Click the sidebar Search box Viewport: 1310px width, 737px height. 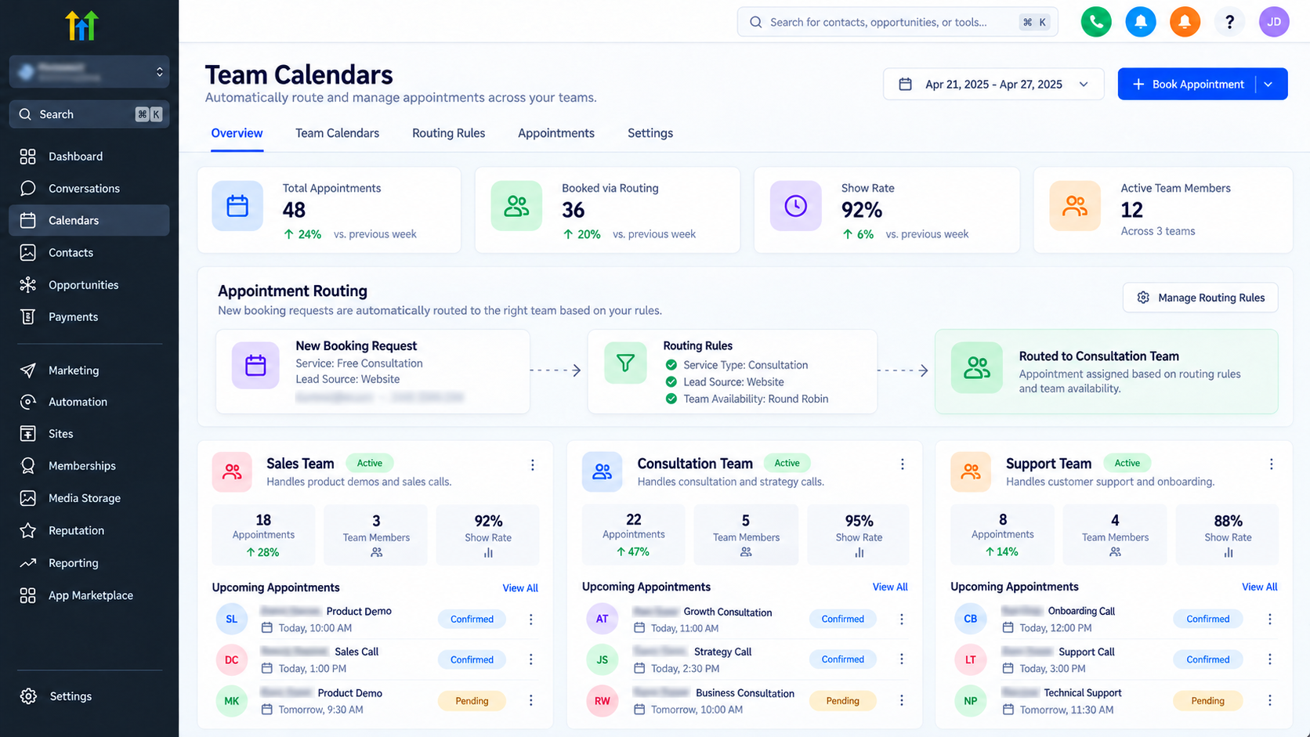[x=89, y=114]
